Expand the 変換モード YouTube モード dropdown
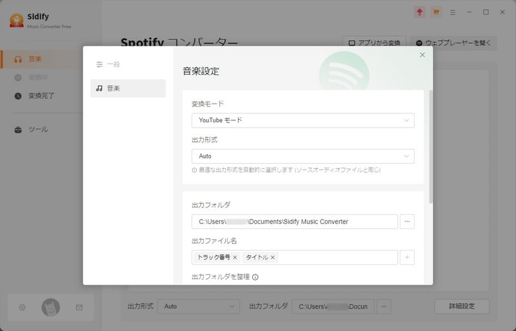 (303, 120)
